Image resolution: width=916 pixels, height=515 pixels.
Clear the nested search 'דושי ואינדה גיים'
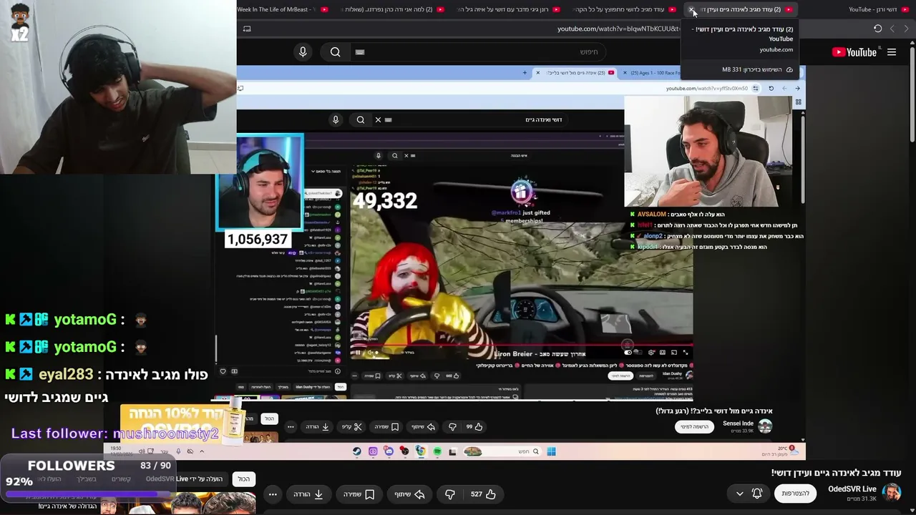[378, 119]
